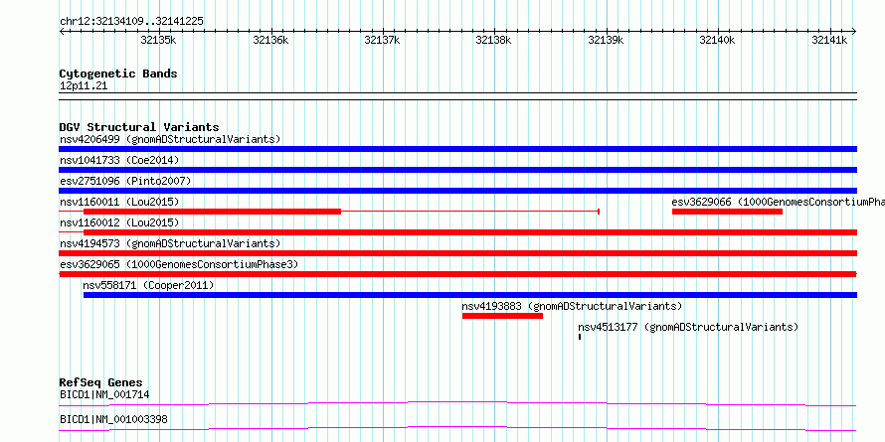Click the tiny black nsv4513177 variant marker

point(580,337)
